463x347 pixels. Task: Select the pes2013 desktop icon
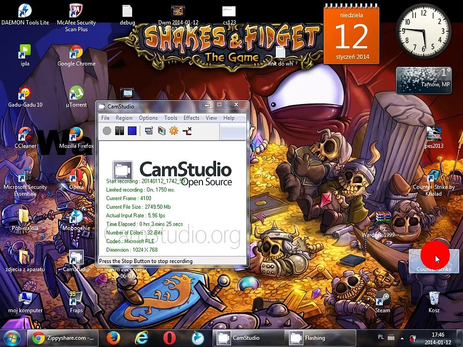pos(434,138)
